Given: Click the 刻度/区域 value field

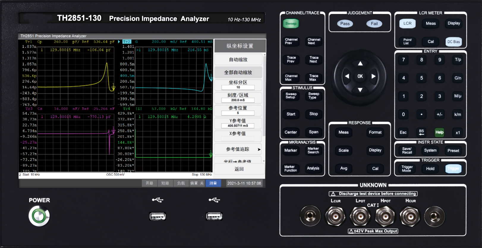Looking at the screenshot, I should 238,100.
